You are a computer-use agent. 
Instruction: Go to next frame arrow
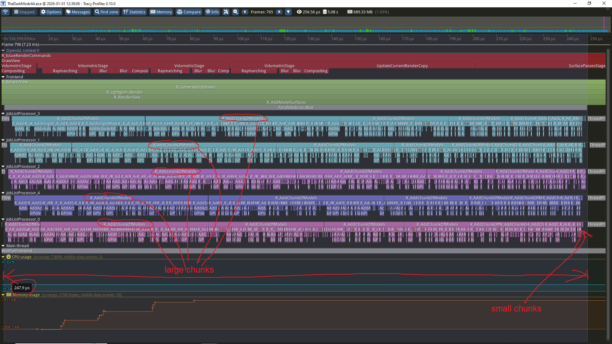[279, 12]
